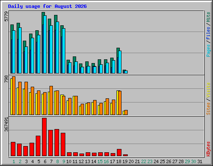Click the 'Files' legend label
Screen dimensions: 213x166
208,33
